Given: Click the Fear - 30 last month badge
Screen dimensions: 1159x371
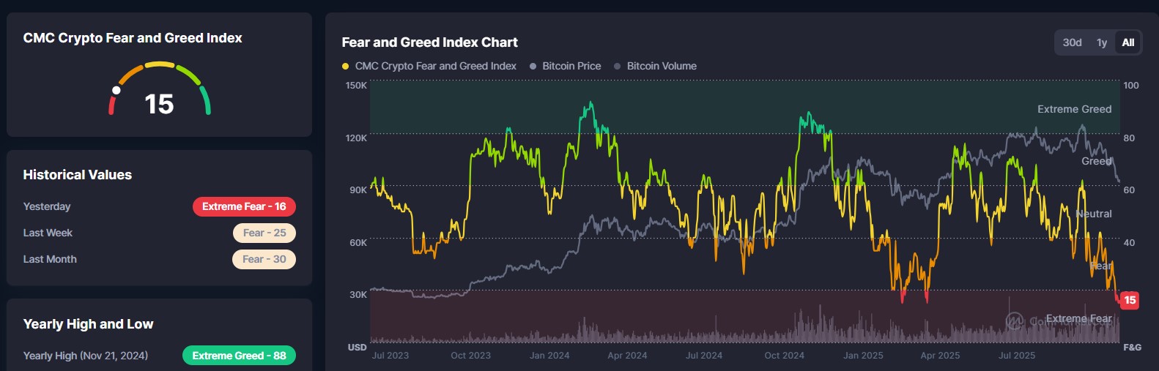Looking at the screenshot, I should [264, 259].
